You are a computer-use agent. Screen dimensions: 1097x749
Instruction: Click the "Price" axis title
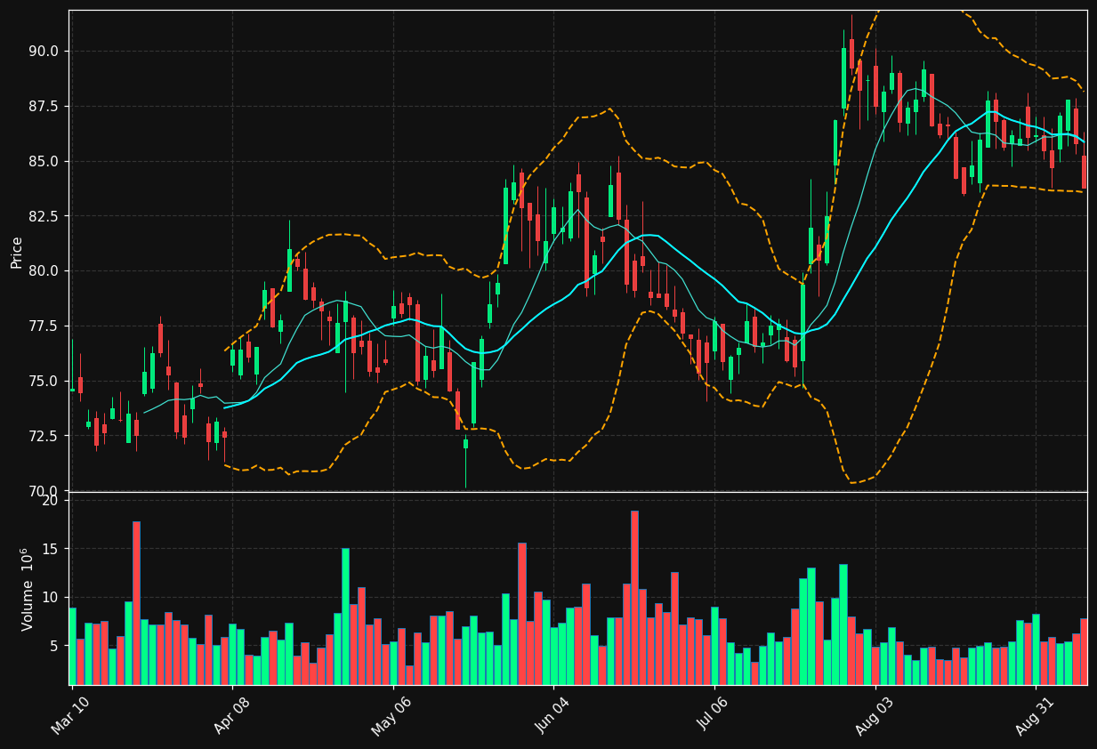tap(17, 252)
